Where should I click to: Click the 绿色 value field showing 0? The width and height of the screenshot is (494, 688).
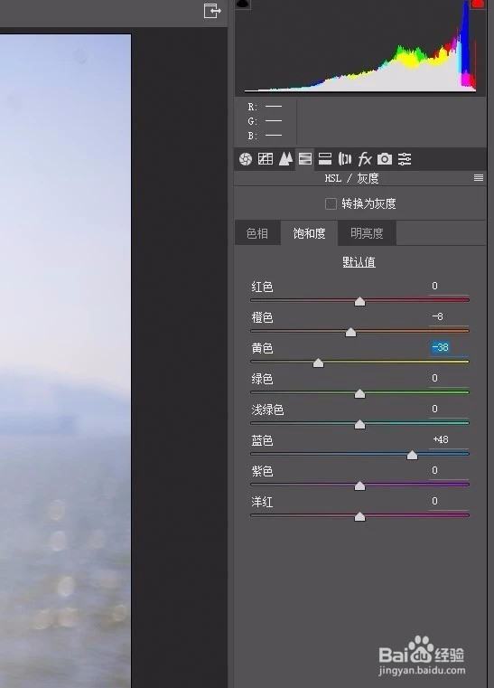(449, 378)
